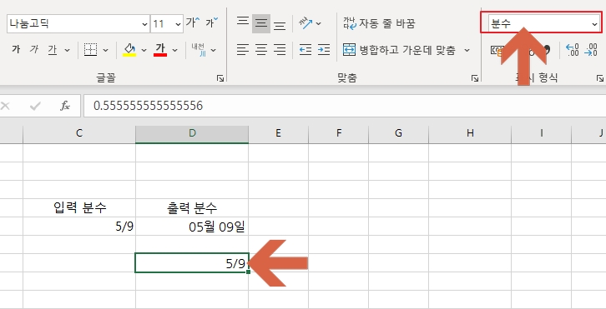
Task: Select the cell showing 05월 09일
Action: pyautogui.click(x=192, y=227)
